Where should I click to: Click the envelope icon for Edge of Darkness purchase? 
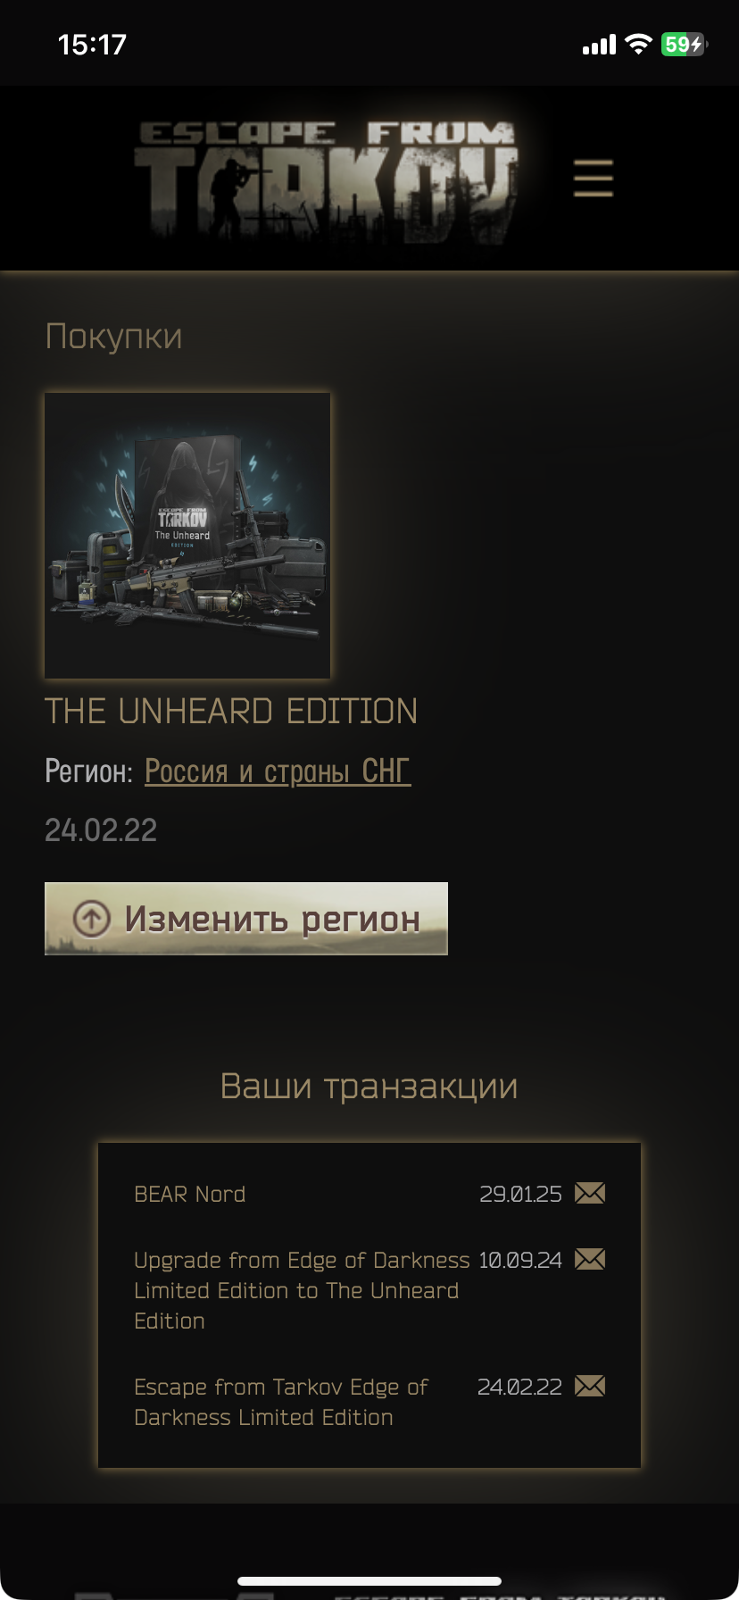point(590,1386)
